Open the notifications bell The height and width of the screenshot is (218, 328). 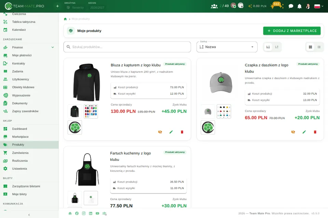[300, 6]
